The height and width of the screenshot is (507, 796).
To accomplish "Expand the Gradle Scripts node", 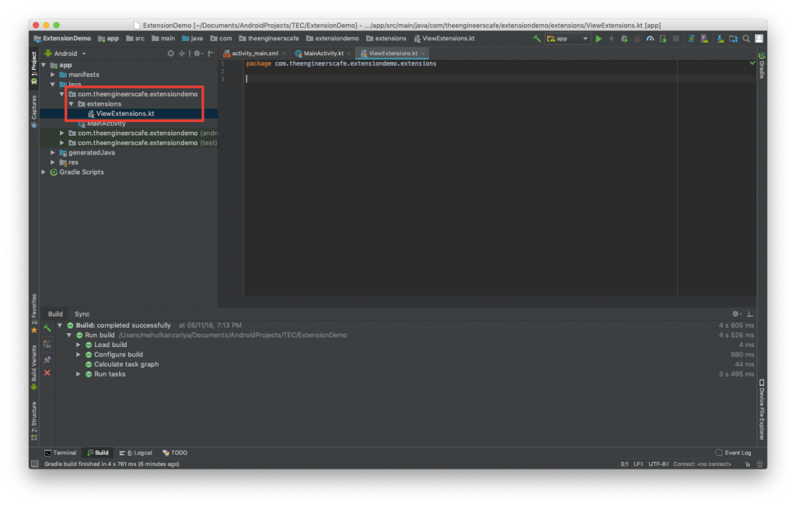I will pyautogui.click(x=44, y=172).
